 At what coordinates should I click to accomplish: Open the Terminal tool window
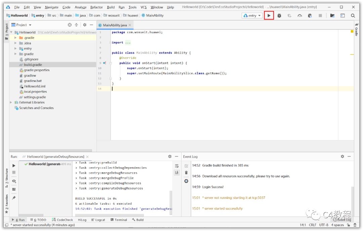coord(119,220)
